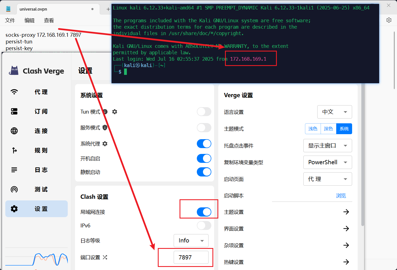Image resolution: width=397 pixels, height=270 pixels.
Task: Click the 主题设置 row label
Action: 234,212
